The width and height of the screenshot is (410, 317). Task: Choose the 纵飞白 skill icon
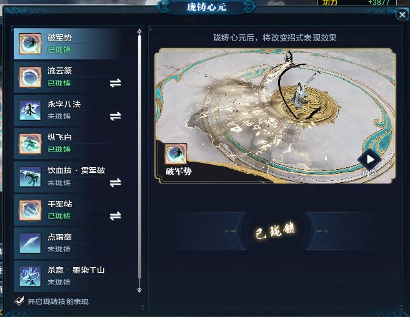point(30,144)
